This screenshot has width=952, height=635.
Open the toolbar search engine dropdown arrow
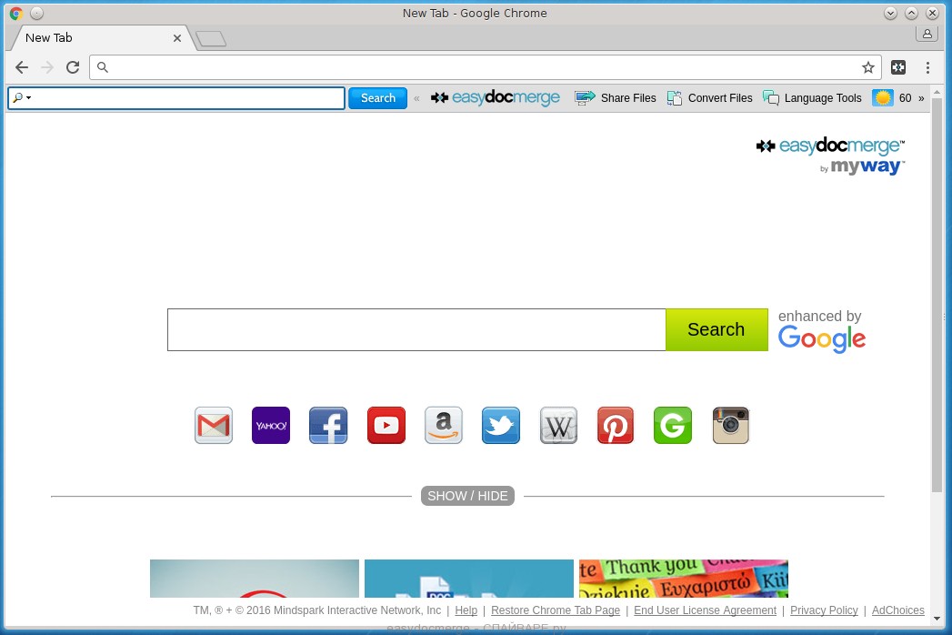coord(28,97)
